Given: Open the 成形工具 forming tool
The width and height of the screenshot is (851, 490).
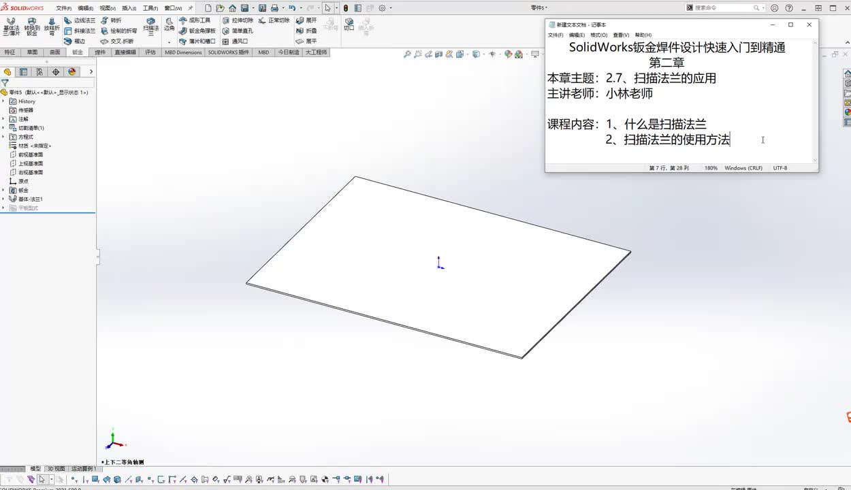Looking at the screenshot, I should click(195, 20).
